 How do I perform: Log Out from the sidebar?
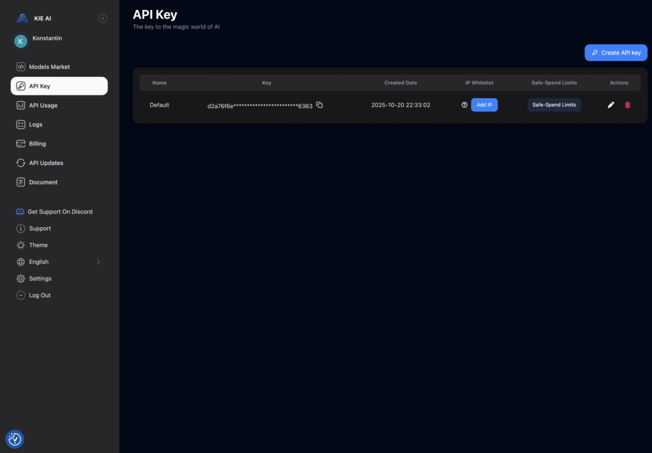[39, 295]
